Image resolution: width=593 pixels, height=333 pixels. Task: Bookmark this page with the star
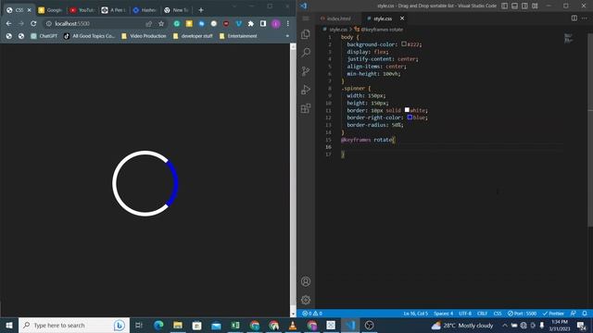(161, 23)
